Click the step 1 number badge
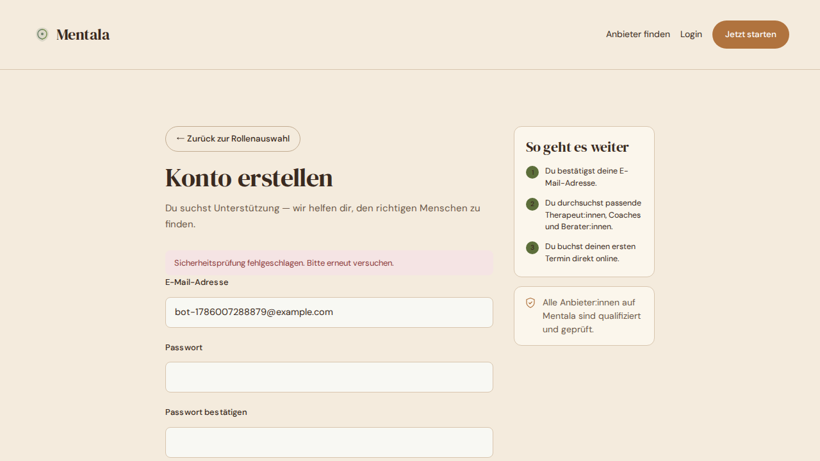The width and height of the screenshot is (820, 461). 532,172
